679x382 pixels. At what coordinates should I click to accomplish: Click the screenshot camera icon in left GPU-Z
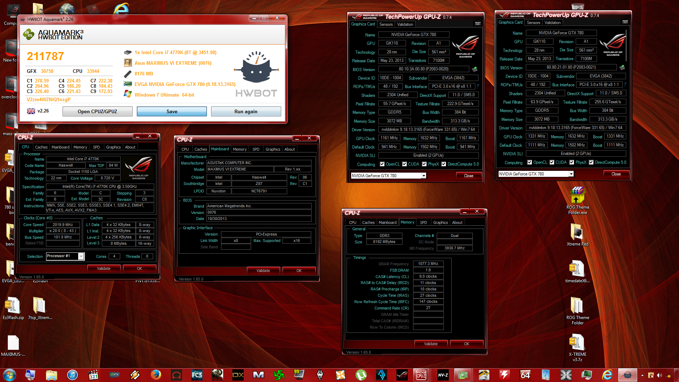click(478, 24)
